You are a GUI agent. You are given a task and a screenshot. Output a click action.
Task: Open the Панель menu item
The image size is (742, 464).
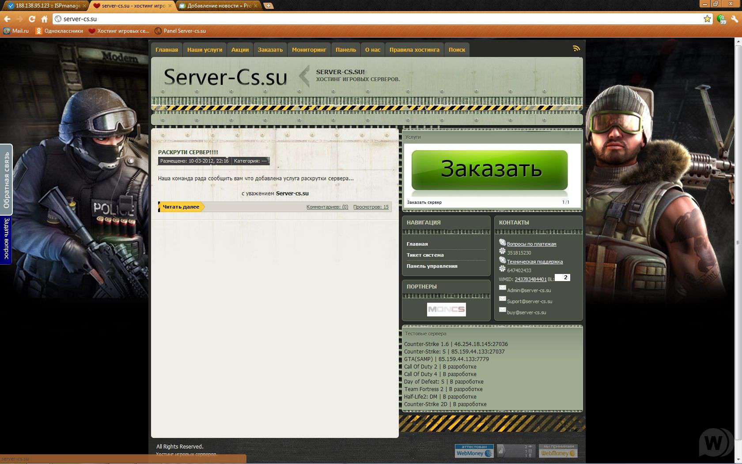[x=346, y=50]
